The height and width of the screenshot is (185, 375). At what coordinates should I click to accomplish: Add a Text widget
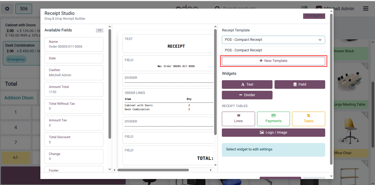point(247,85)
